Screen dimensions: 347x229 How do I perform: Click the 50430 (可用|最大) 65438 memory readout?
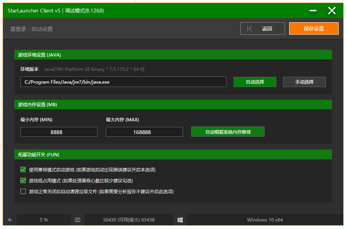click(129, 220)
